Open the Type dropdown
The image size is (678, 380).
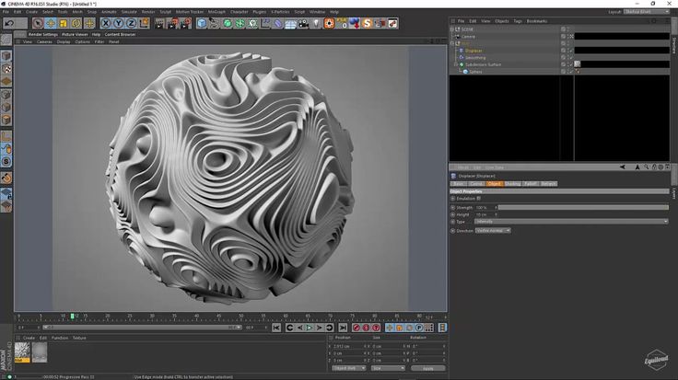coord(571,222)
